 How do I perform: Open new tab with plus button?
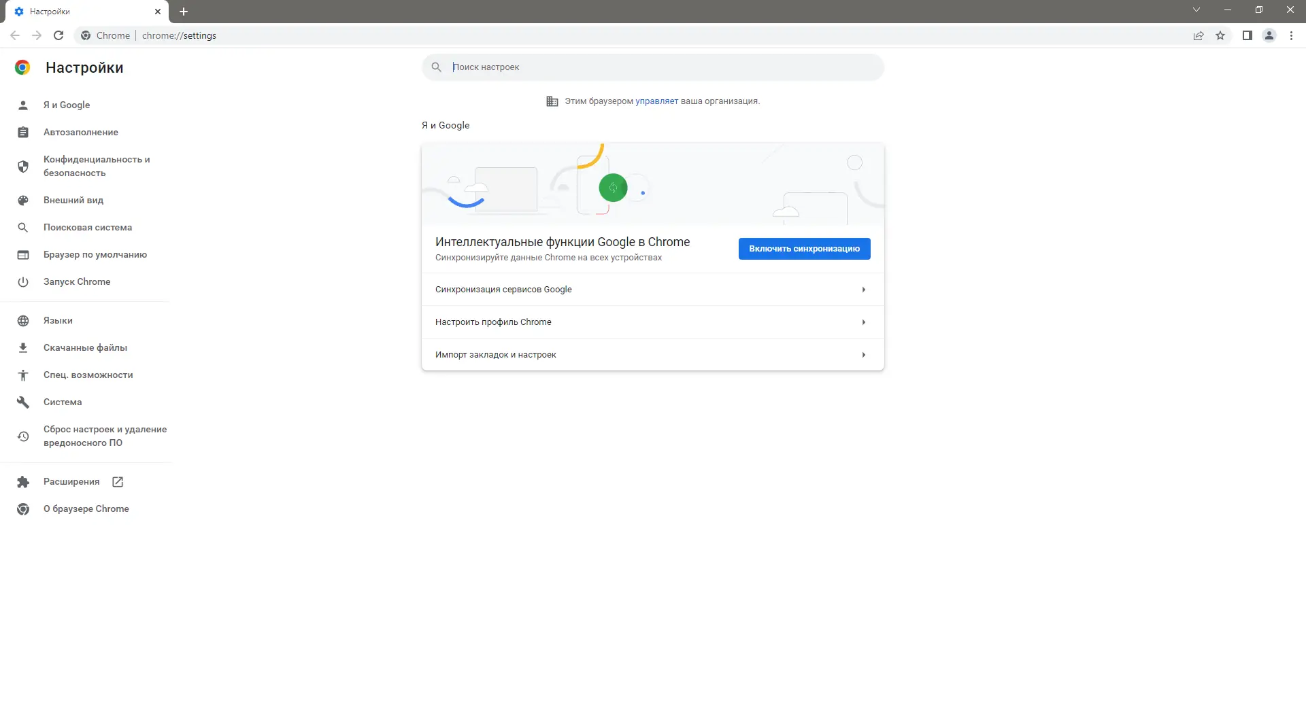(184, 12)
